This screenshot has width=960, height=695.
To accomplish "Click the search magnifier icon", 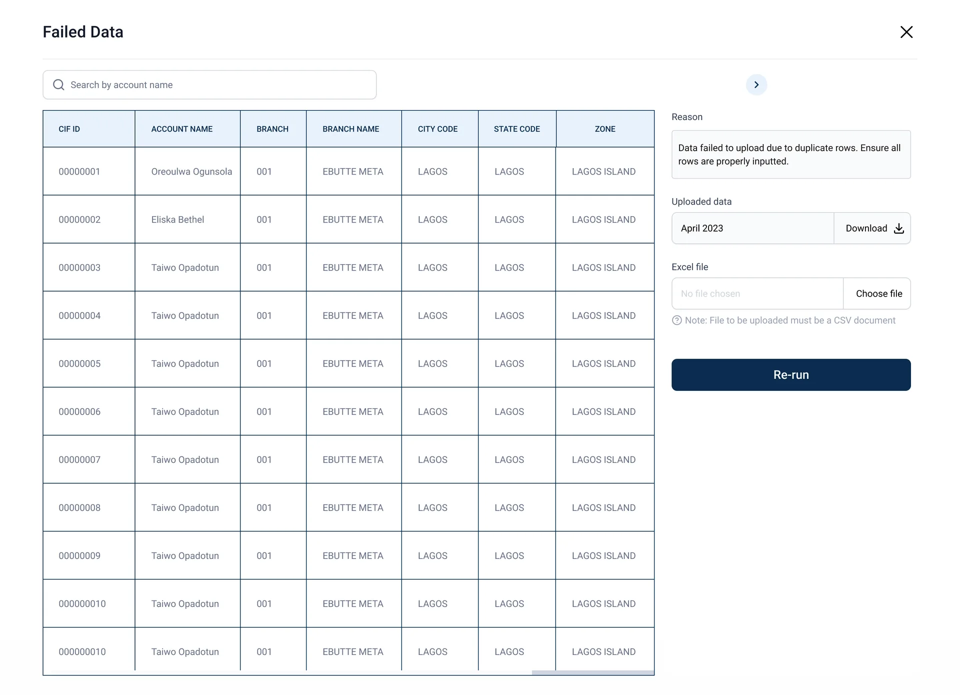I will pos(58,85).
